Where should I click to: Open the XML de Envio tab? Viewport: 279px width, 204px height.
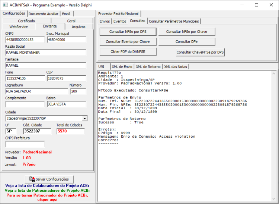[122, 67]
